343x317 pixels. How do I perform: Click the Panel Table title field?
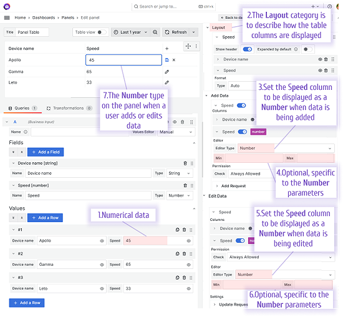point(32,32)
